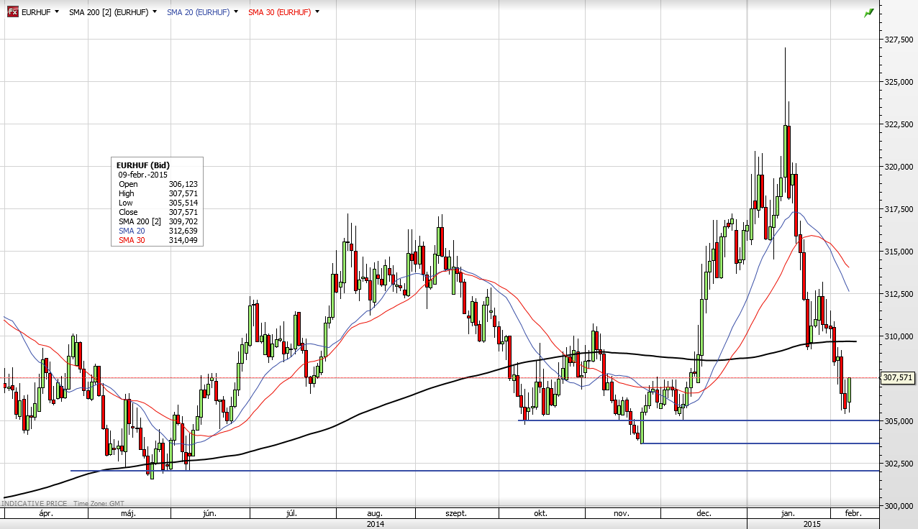Viewport: 918px width, 529px height.
Task: Click the SMA 200 [2] value 309,702
Action: tap(183, 221)
